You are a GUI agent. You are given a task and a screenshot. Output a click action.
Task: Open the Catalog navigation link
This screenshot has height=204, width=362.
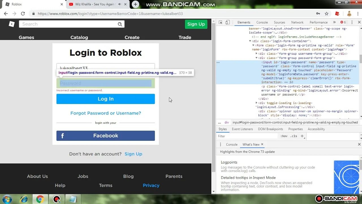pos(79,37)
